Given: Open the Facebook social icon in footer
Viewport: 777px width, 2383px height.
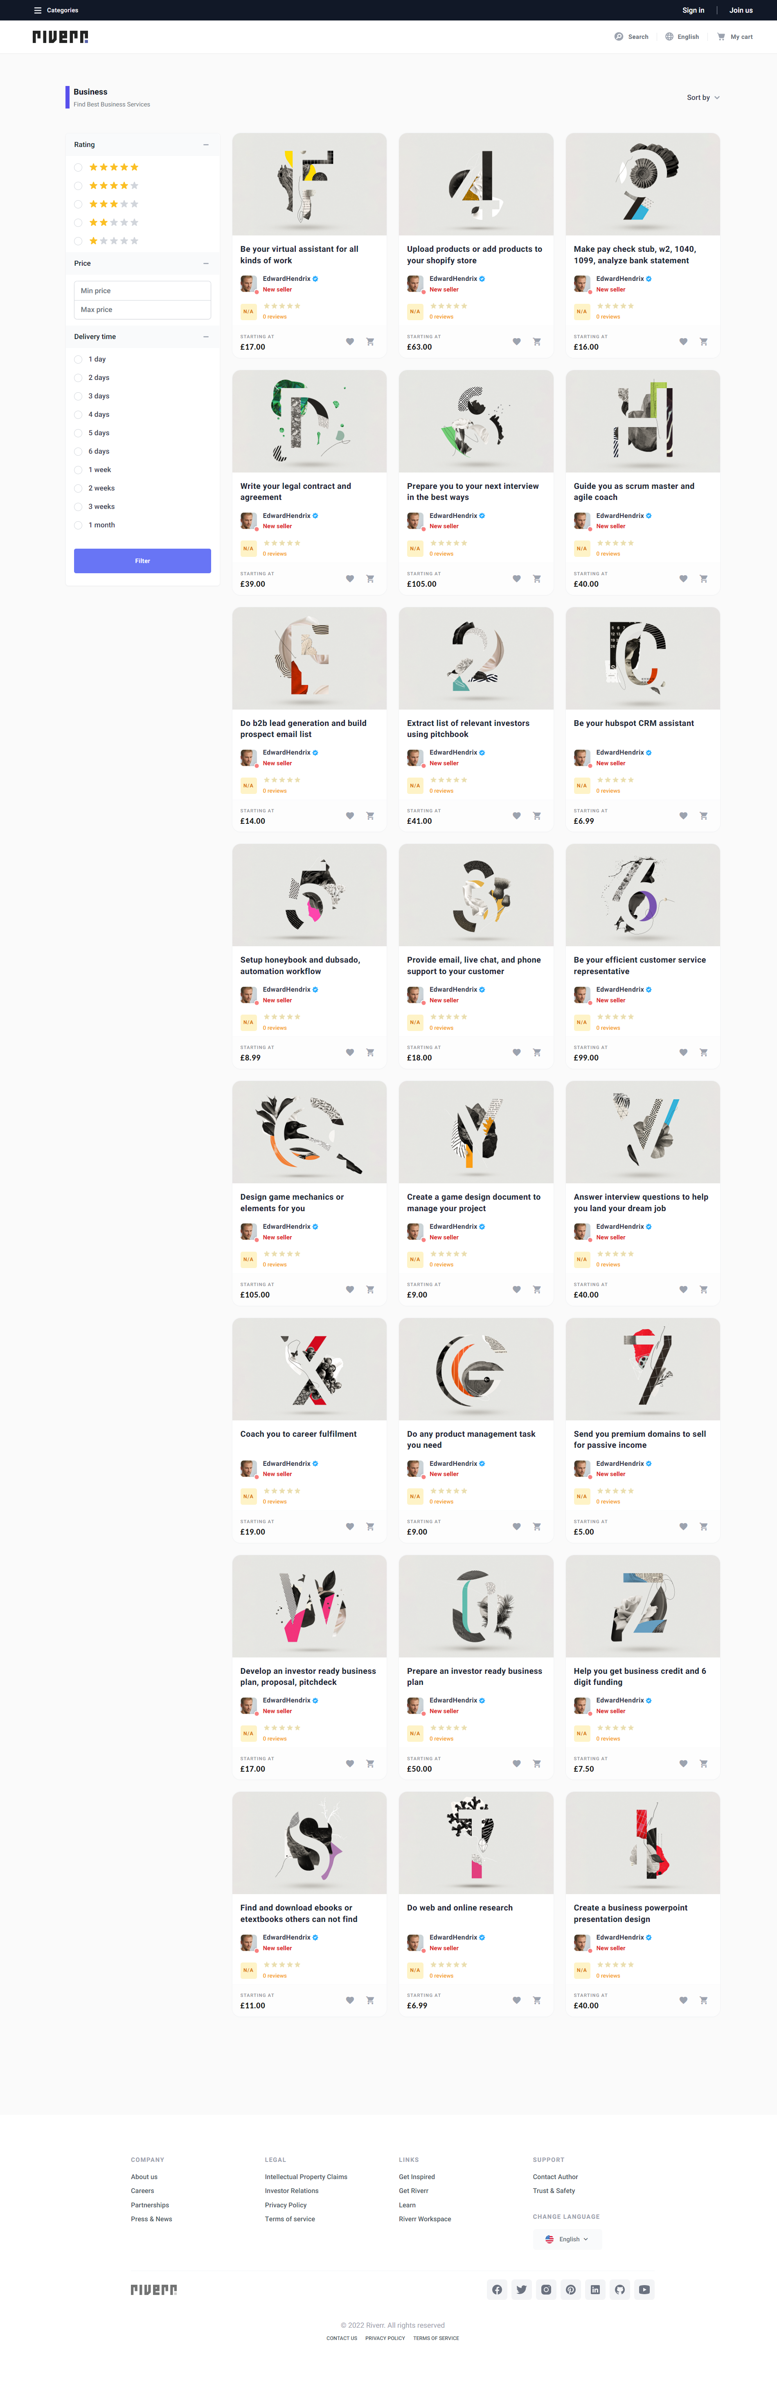Looking at the screenshot, I should pyautogui.click(x=497, y=2290).
